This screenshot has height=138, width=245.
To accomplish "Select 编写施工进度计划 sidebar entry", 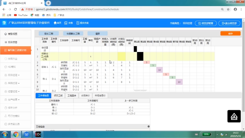I will 16,50.
